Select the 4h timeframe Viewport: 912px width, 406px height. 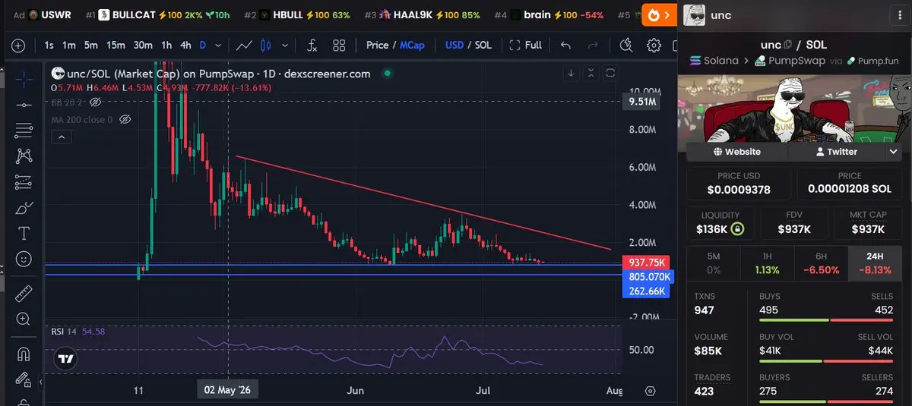tap(185, 46)
